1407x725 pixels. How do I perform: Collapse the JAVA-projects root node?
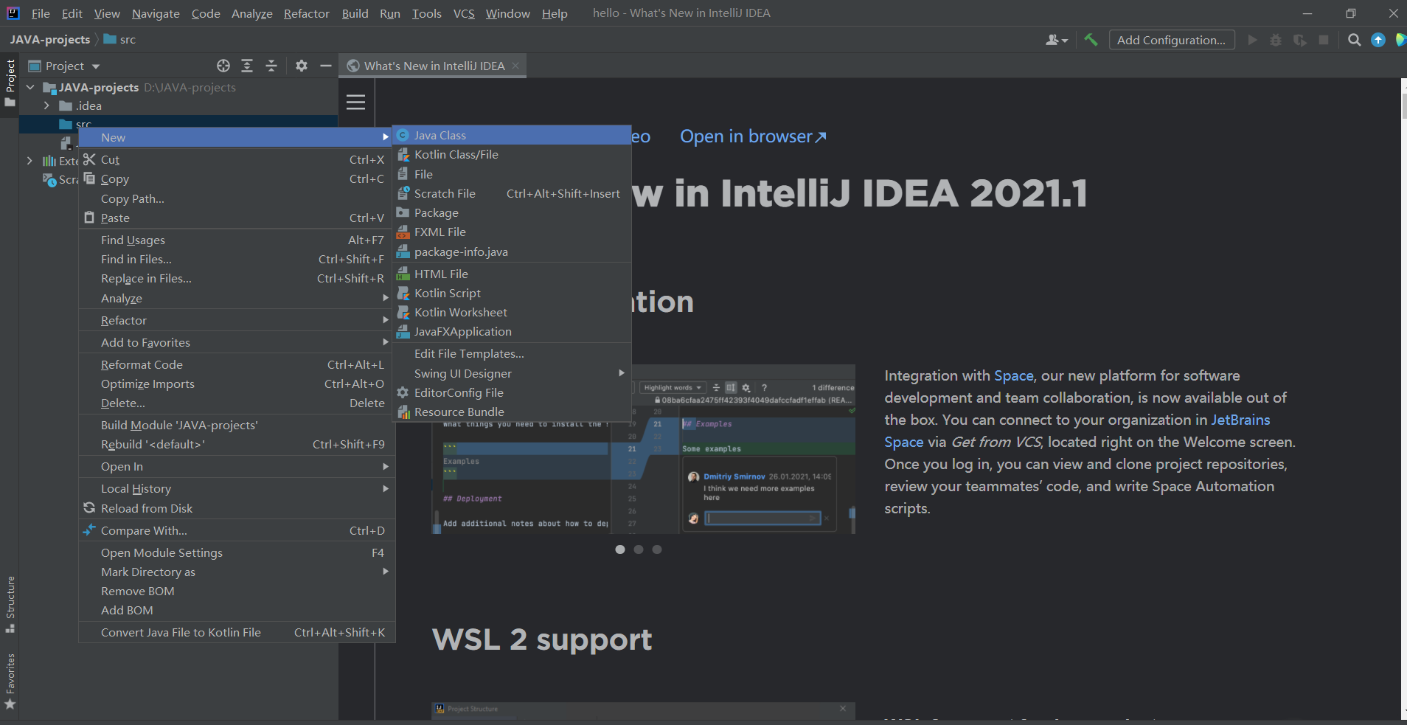pyautogui.click(x=30, y=87)
